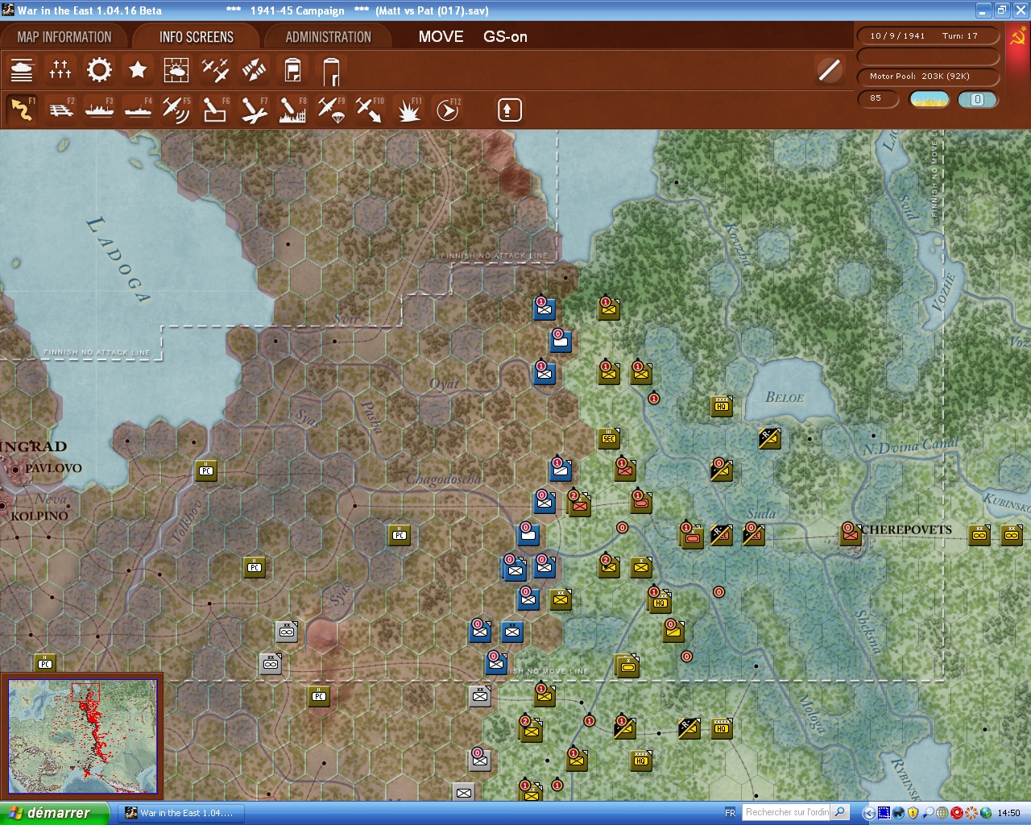Open the reinforcement arrows icon
Viewport: 1031px width, 825px height.
[x=254, y=71]
